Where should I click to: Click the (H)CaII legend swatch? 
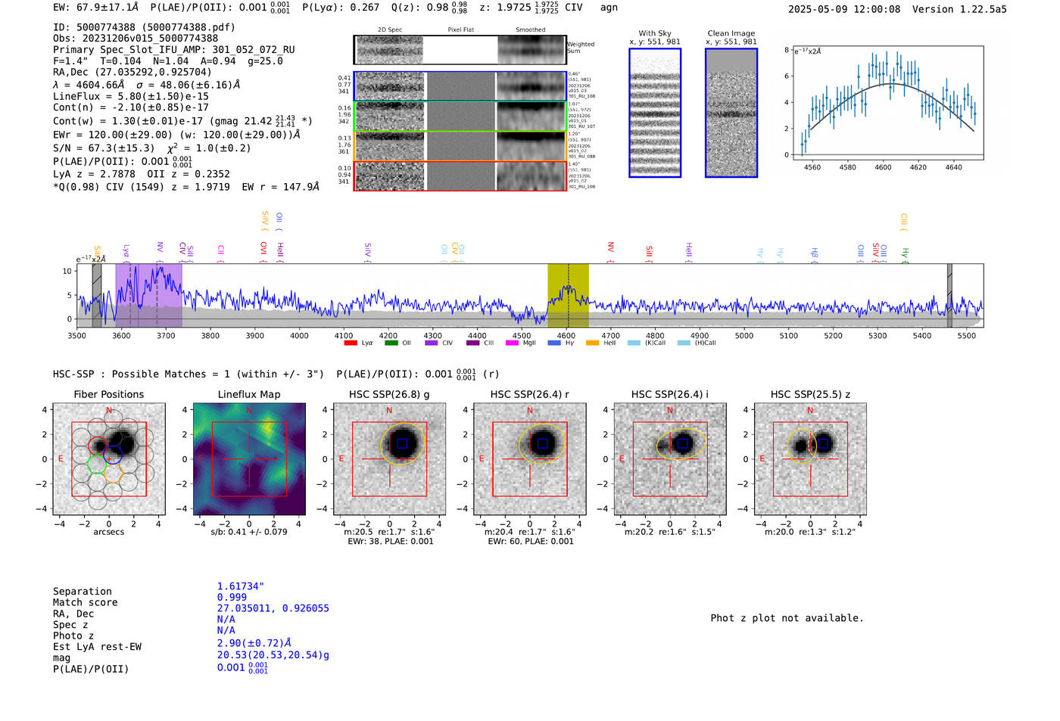[684, 343]
